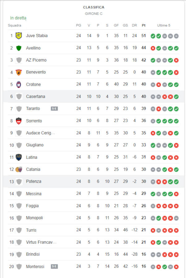Open the In diretta live tab
Screen dimensions: 186x278
(18, 18)
